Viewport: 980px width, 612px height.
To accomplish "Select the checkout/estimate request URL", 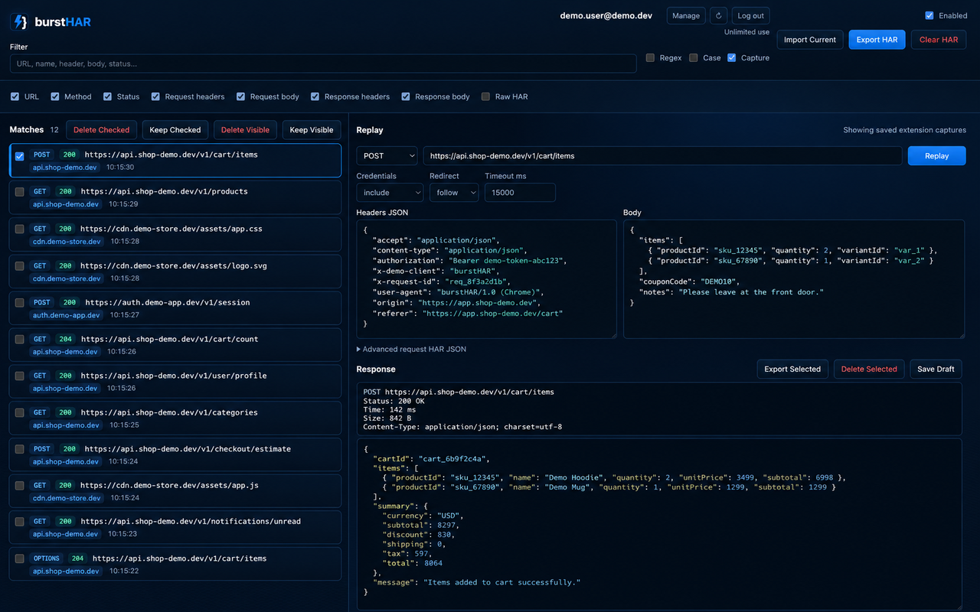I will (x=188, y=449).
